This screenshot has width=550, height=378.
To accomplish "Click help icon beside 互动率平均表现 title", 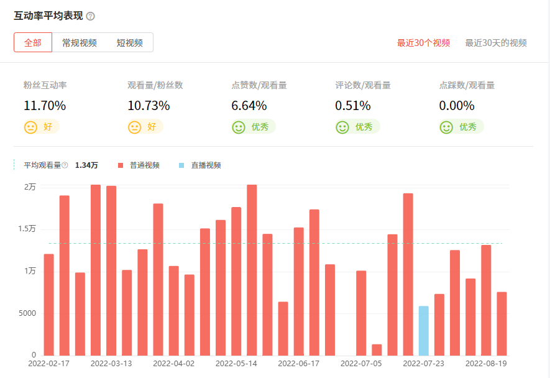I will pos(91,16).
